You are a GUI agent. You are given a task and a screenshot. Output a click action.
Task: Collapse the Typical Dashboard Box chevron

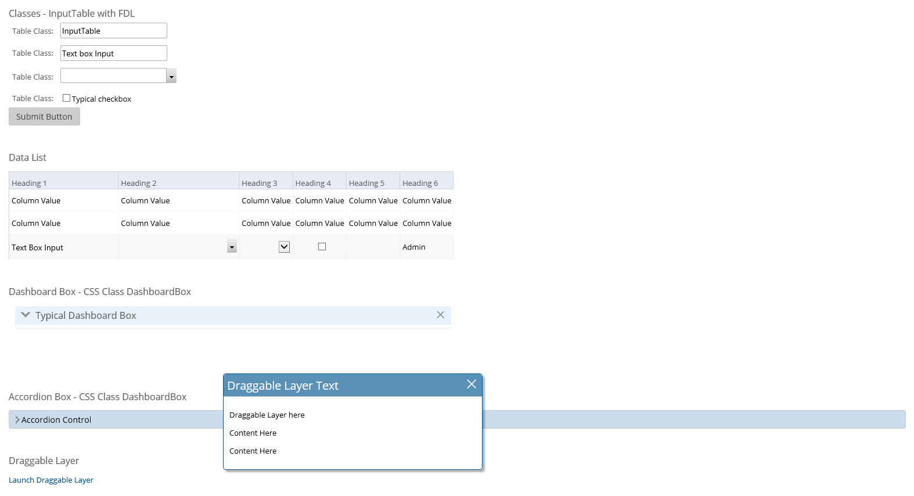click(26, 315)
